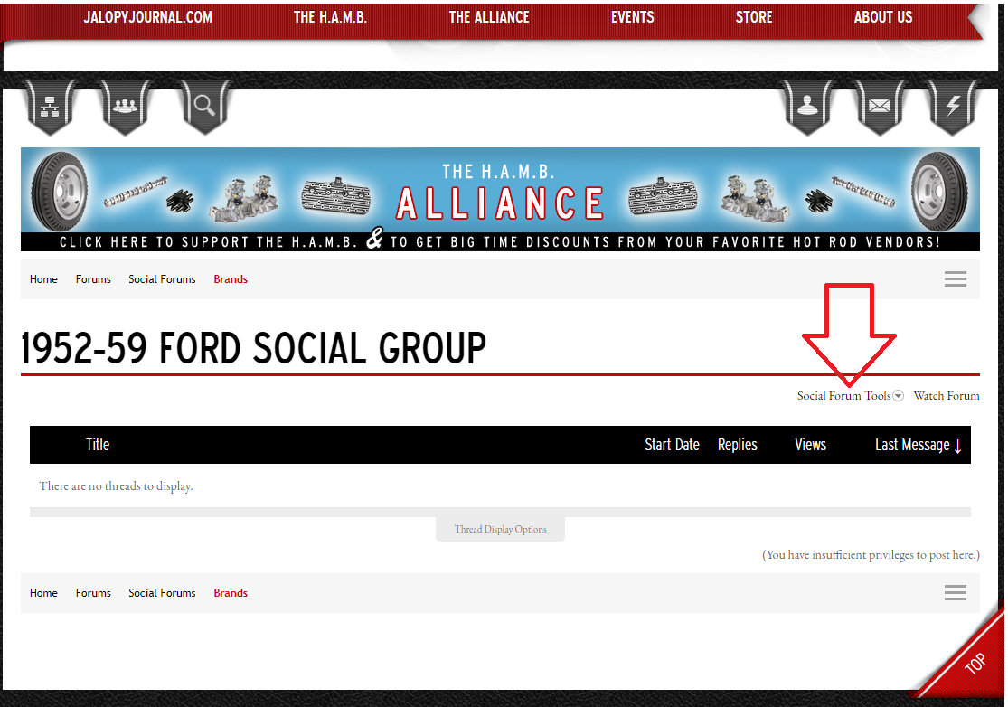Open the inbox envelope icon

tap(879, 107)
